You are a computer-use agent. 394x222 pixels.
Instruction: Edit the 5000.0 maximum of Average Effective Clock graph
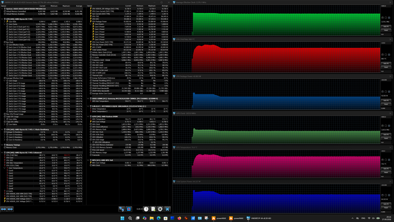(x=385, y=6)
